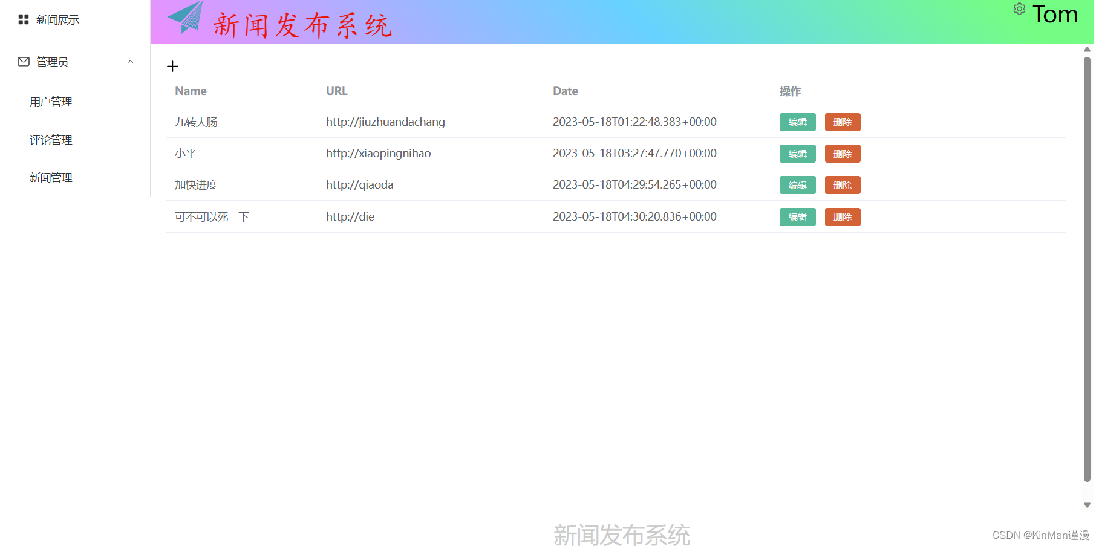Select the URL http://die in the table
The image size is (1099, 546).
tap(350, 216)
